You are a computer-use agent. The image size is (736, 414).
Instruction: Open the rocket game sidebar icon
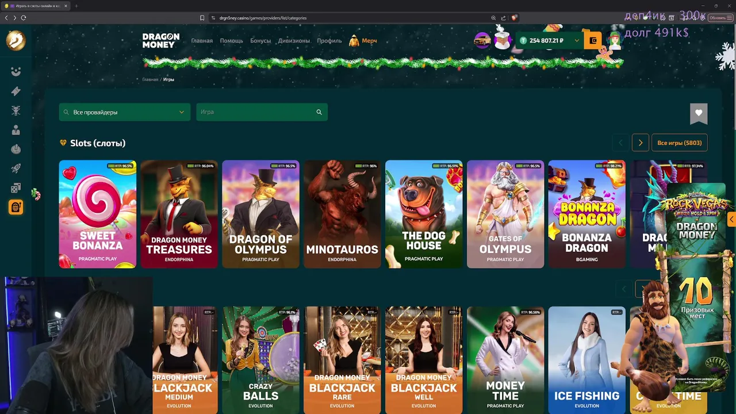(16, 168)
